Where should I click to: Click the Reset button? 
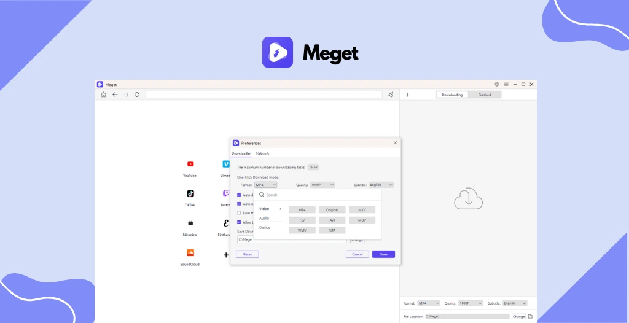click(248, 254)
